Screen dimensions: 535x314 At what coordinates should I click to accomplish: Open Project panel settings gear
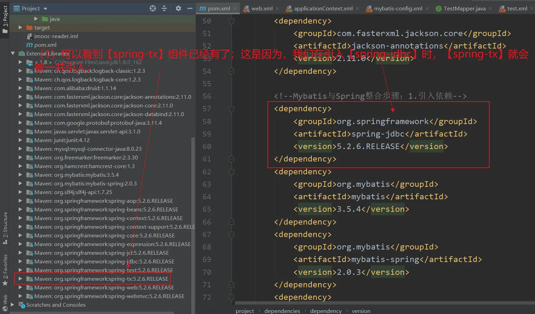click(178, 8)
